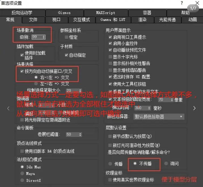The image size is (203, 187).
Task: Adjust the 弹出时间 毫秒 spinner arrows
Action: pyautogui.click(x=149, y=108)
